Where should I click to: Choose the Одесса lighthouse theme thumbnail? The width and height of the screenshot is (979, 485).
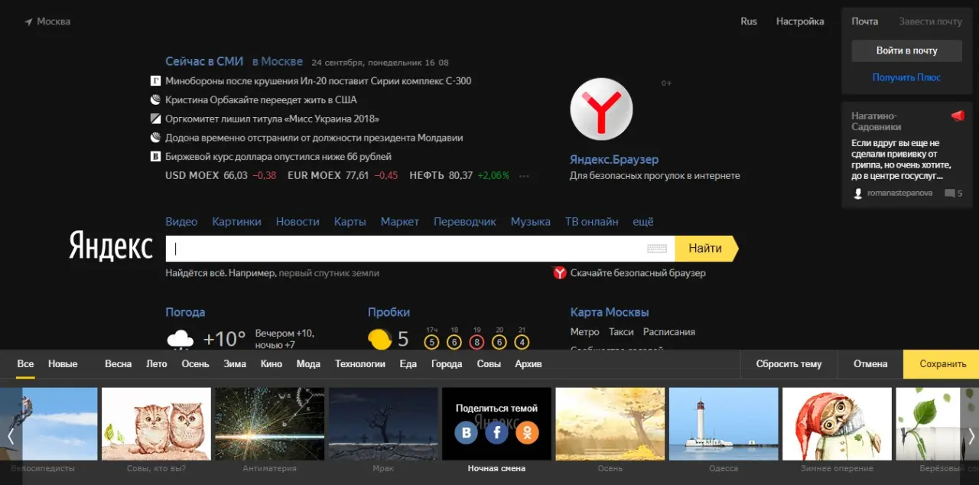[724, 424]
